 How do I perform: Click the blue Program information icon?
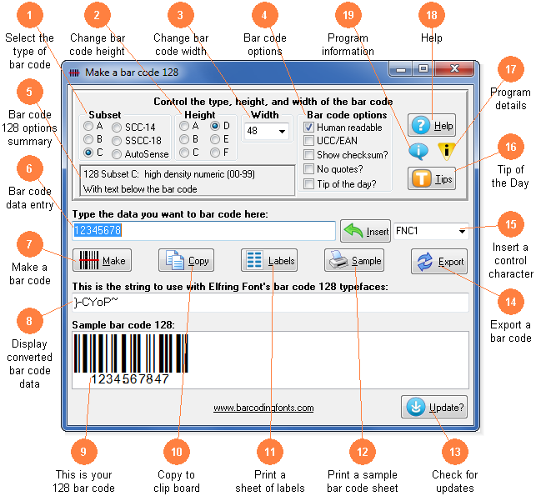(418, 152)
